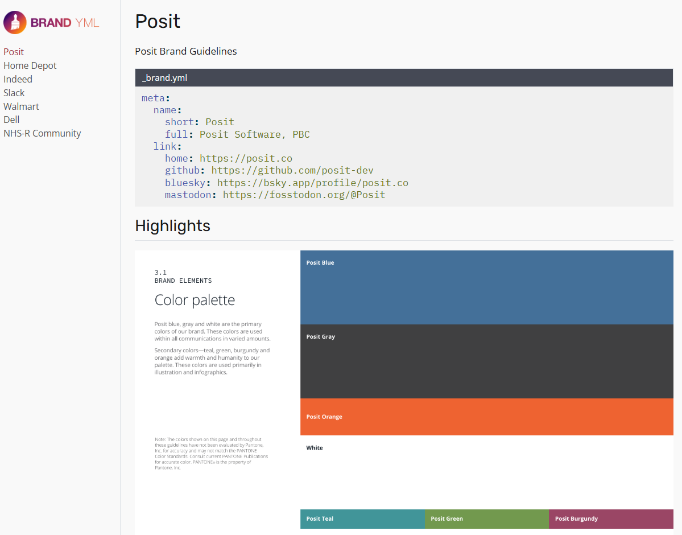The image size is (682, 535).
Task: Click the Highlights section heading
Action: [172, 226]
